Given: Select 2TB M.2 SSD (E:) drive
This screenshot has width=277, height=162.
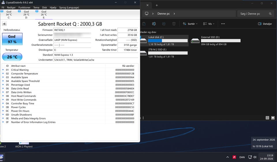Looking at the screenshot, I should click(164, 53).
